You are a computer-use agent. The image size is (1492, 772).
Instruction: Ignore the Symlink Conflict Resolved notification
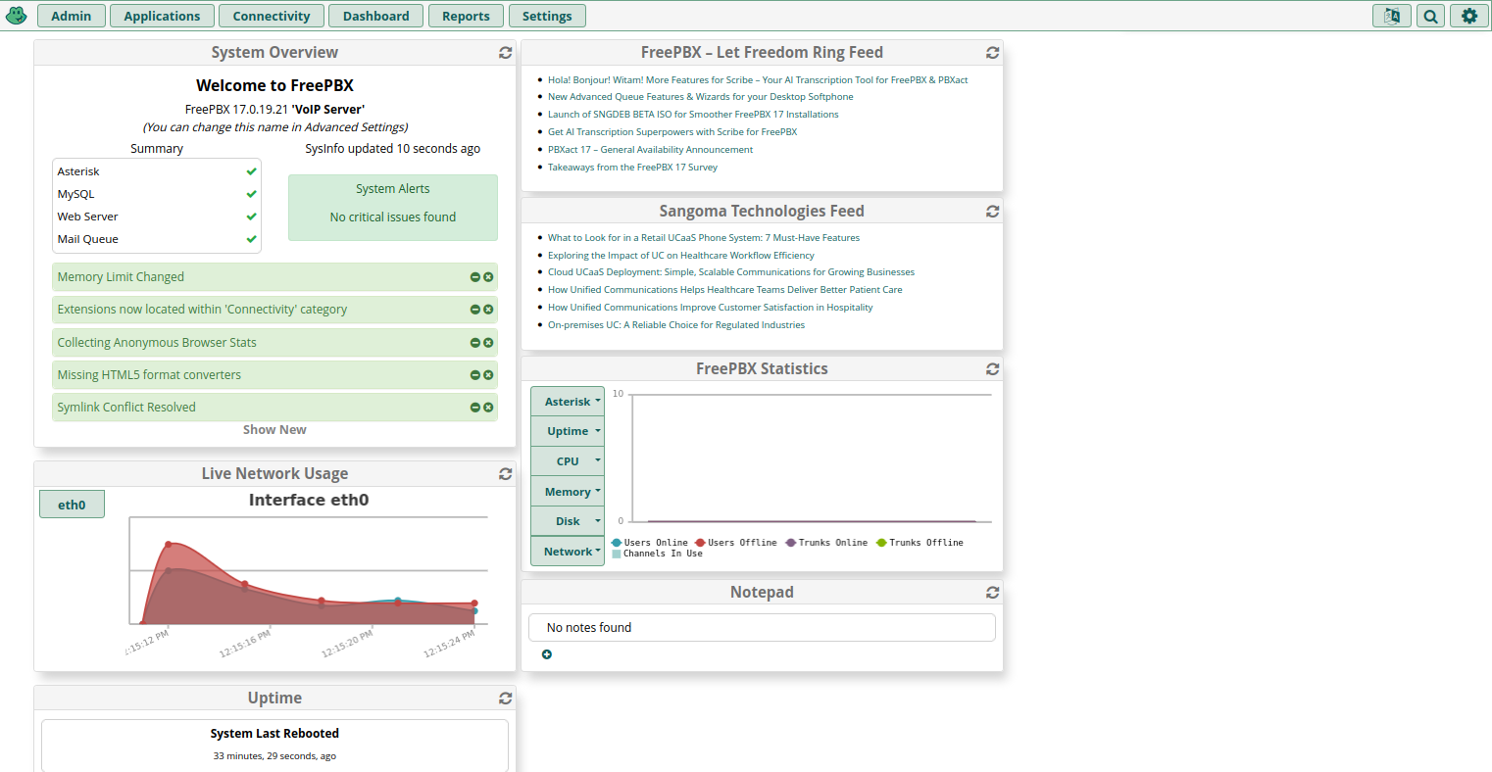475,408
